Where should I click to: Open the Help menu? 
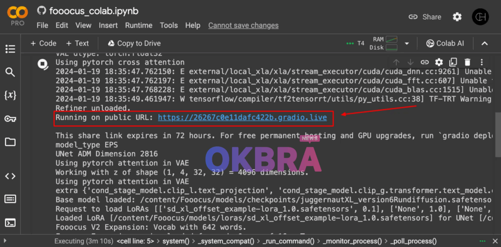tap(193, 25)
